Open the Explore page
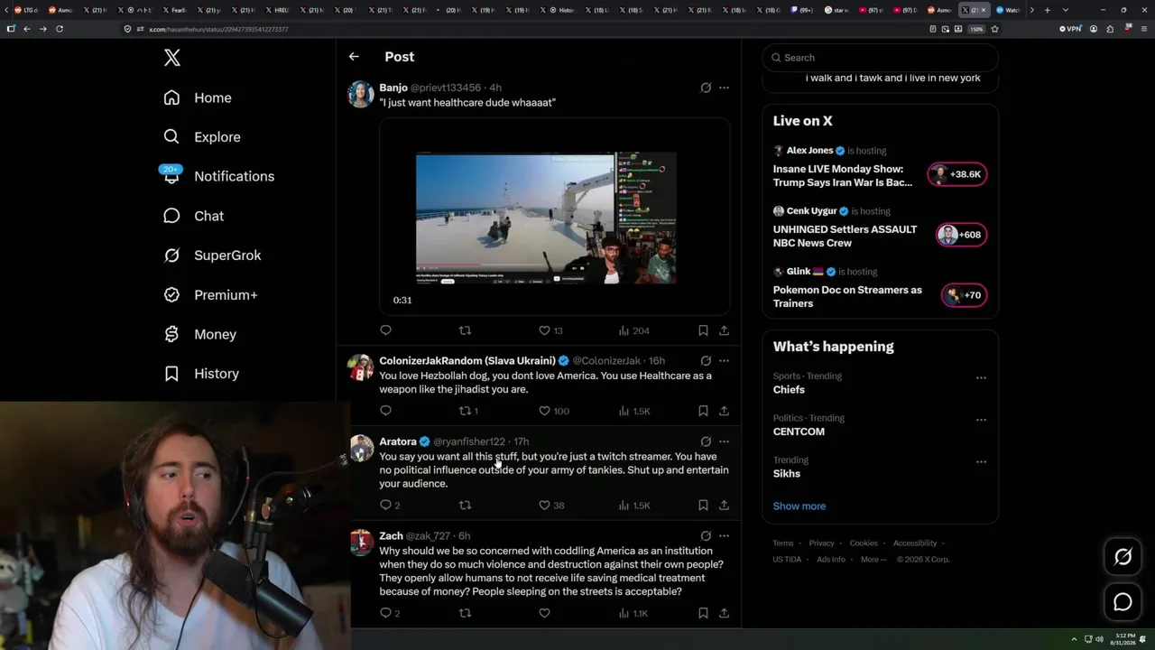The image size is (1155, 650). point(203,137)
